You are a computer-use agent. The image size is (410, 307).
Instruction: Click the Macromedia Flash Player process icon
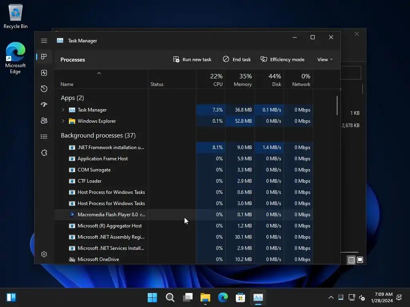click(72, 215)
